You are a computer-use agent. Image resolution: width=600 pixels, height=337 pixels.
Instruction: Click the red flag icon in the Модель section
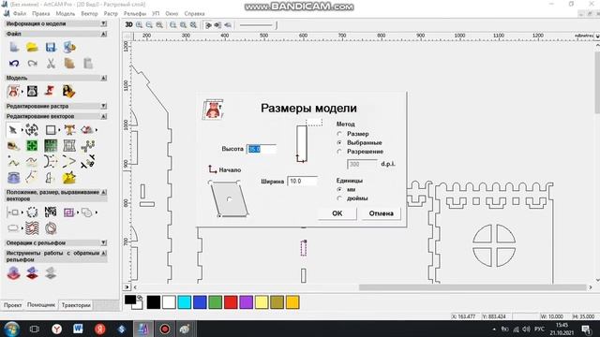click(x=50, y=91)
